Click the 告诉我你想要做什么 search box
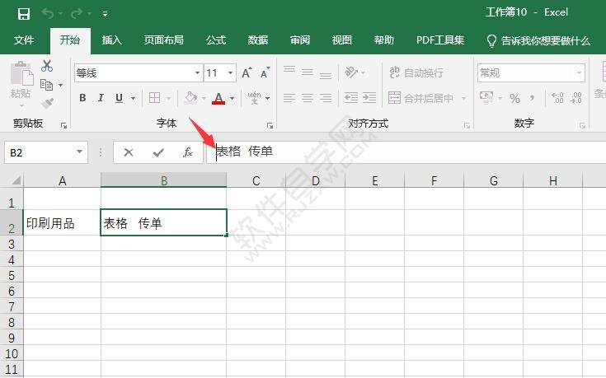 [538, 40]
